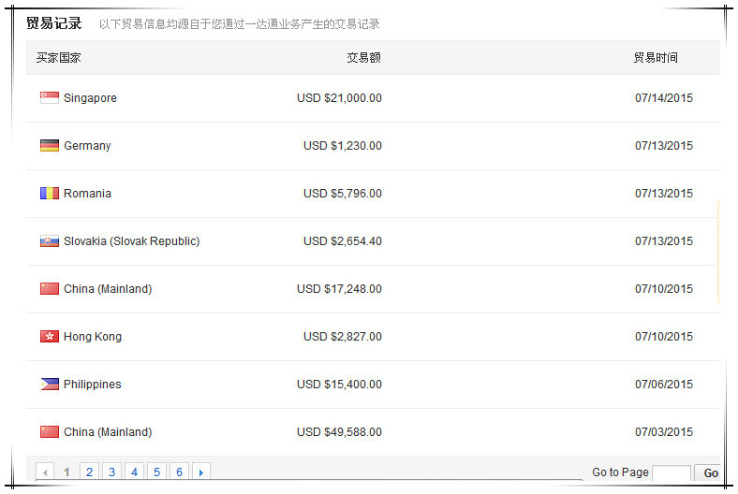738x494 pixels.
Task: Open page 2 of trade records
Action: [x=89, y=472]
